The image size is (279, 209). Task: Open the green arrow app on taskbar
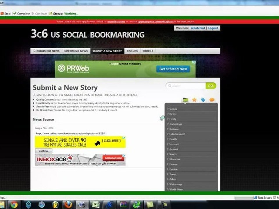(137, 205)
